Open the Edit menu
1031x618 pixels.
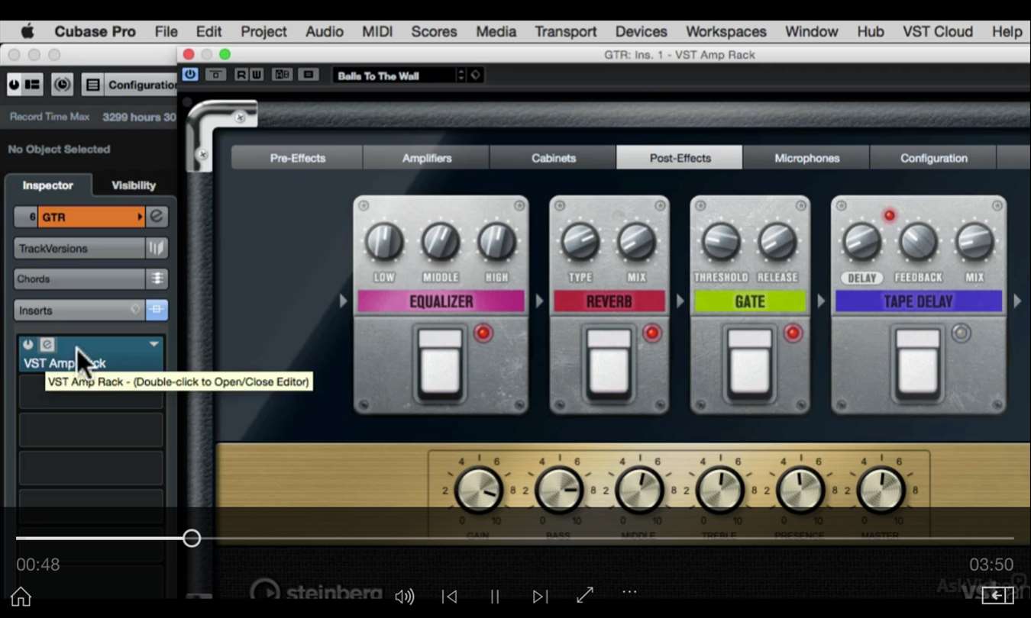208,31
